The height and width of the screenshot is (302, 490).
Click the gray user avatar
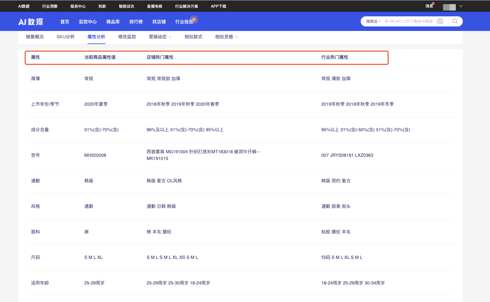coord(449,7)
